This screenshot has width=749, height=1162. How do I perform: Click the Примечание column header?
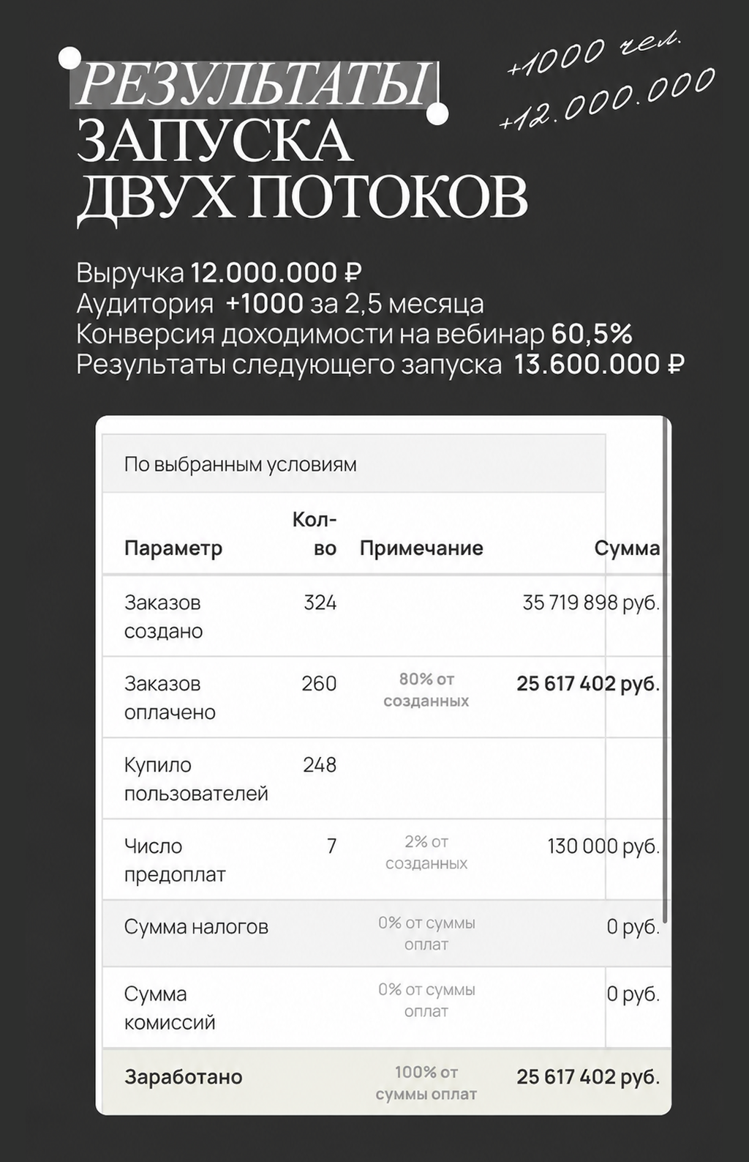point(421,548)
